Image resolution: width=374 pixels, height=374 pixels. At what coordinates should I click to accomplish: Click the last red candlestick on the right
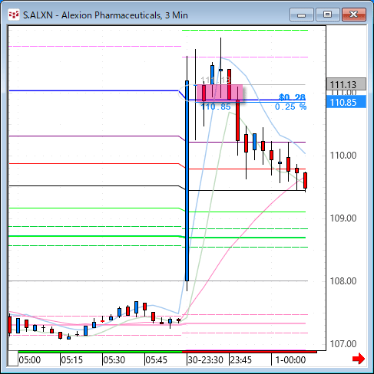pyautogui.click(x=306, y=180)
